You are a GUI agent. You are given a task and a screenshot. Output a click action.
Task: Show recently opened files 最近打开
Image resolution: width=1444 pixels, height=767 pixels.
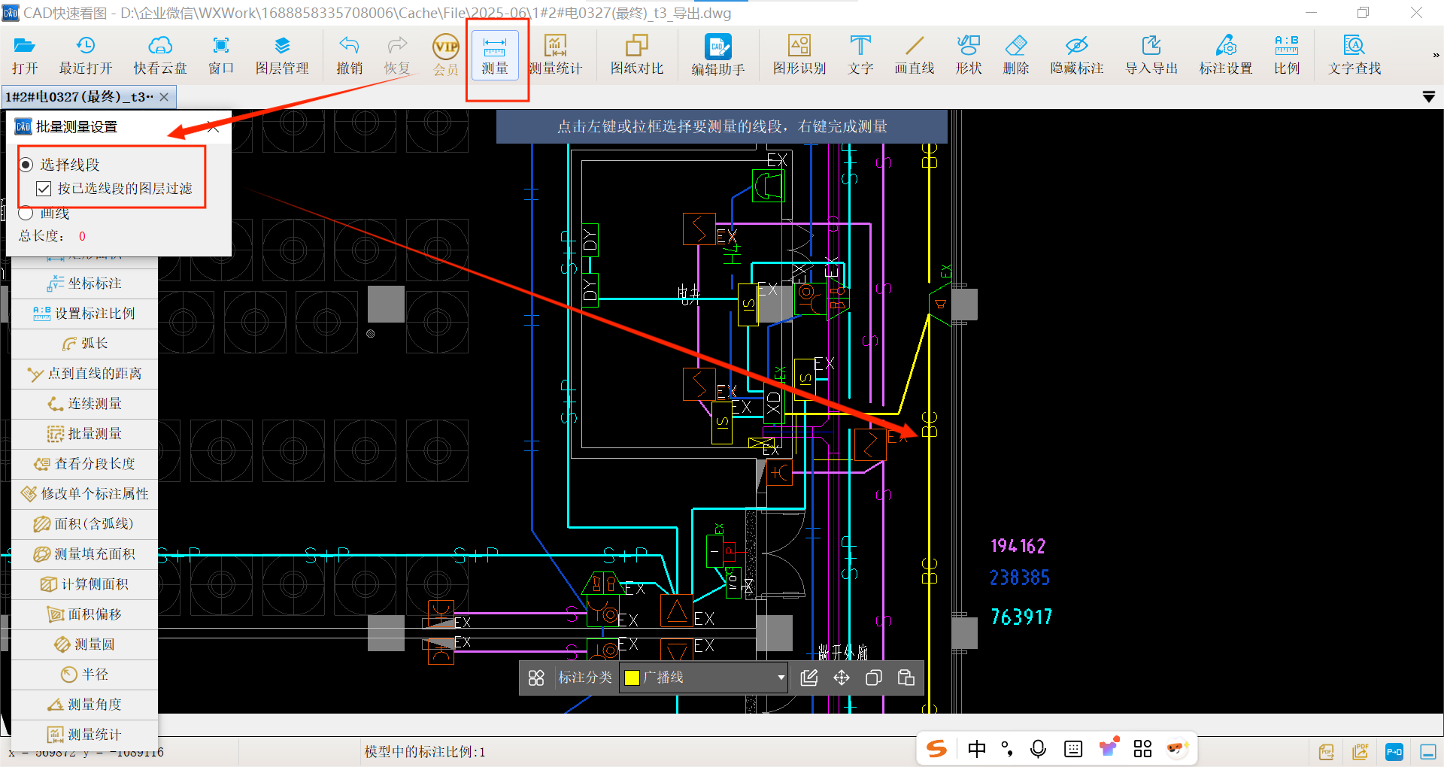[86, 55]
